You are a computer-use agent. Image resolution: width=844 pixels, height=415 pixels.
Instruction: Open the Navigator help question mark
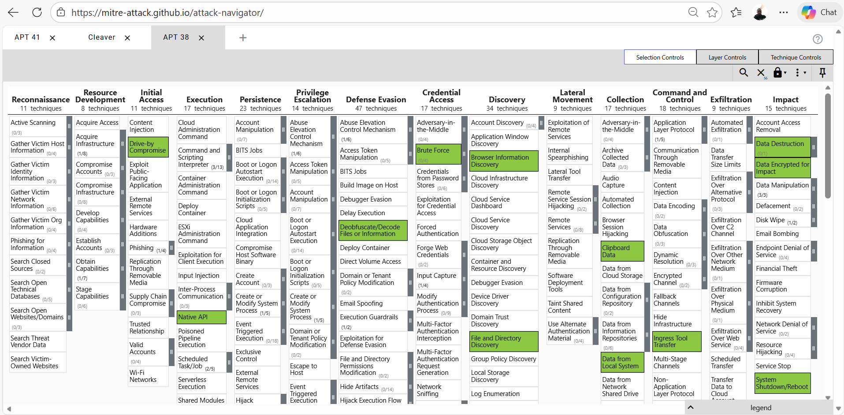pyautogui.click(x=818, y=39)
